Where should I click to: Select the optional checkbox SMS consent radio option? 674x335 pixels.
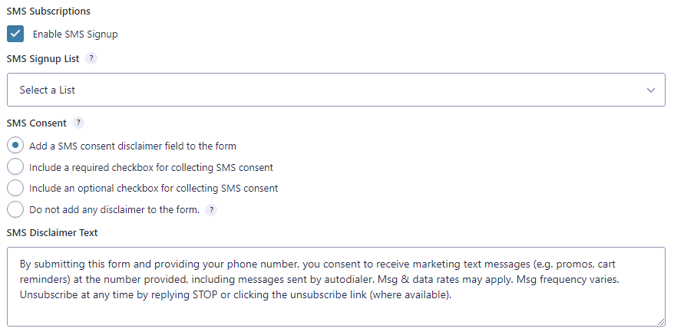click(x=15, y=188)
